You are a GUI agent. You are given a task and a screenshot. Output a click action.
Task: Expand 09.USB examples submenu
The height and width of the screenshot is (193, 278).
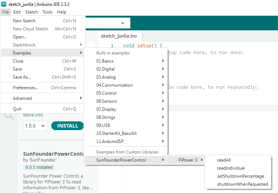pyautogui.click(x=126, y=125)
